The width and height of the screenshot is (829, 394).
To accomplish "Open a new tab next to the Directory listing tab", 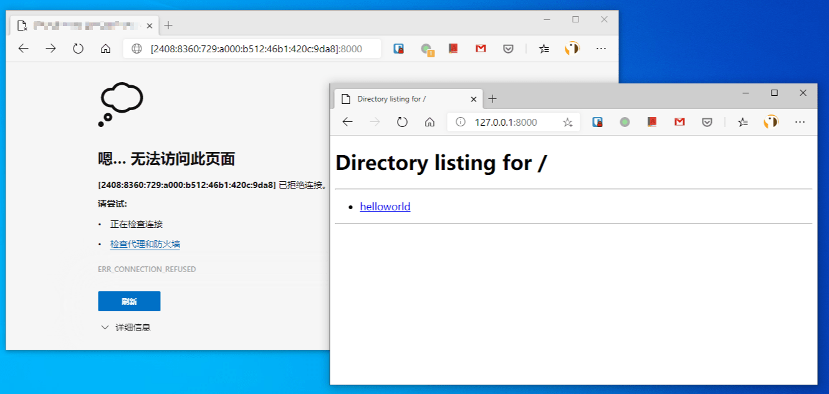I will coord(492,99).
